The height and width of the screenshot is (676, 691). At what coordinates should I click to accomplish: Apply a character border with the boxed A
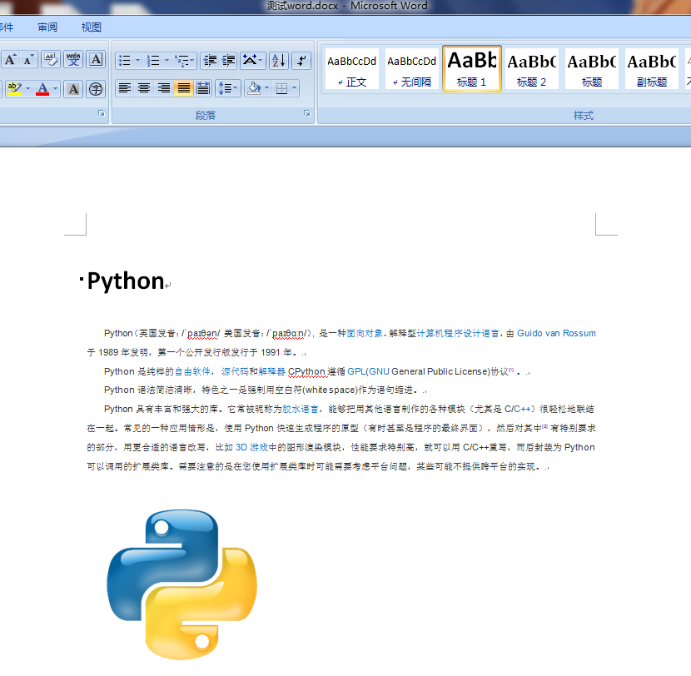pyautogui.click(x=96, y=60)
